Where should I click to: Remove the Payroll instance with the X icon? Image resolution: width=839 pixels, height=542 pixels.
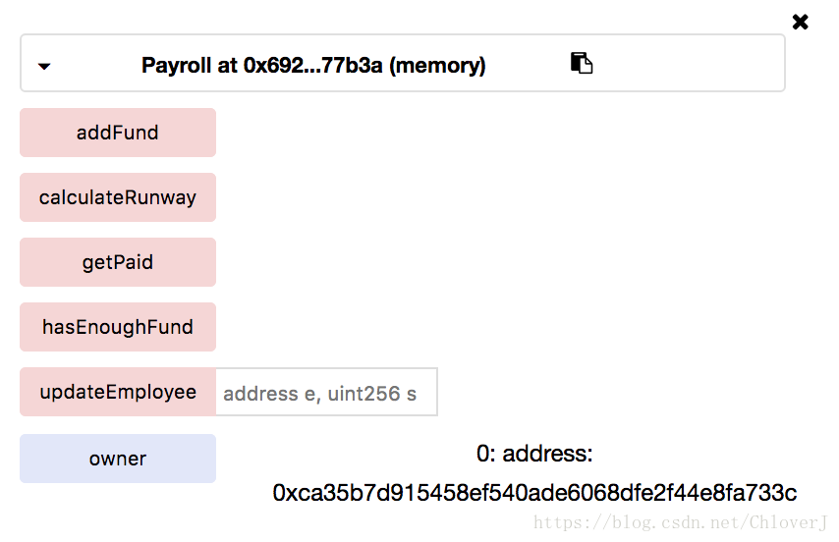pyautogui.click(x=800, y=22)
